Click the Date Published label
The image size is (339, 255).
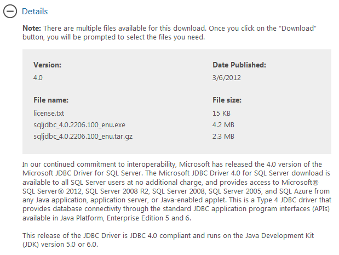239,65
